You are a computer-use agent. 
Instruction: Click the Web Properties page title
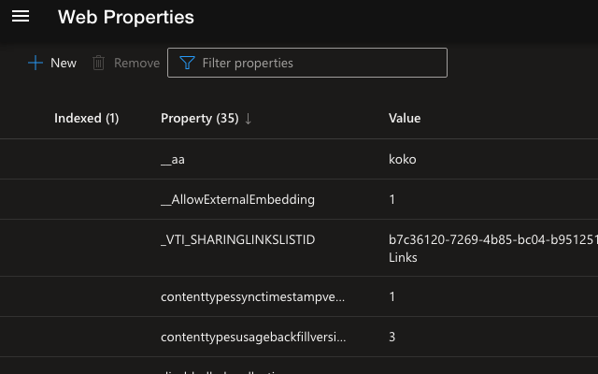pyautogui.click(x=126, y=17)
